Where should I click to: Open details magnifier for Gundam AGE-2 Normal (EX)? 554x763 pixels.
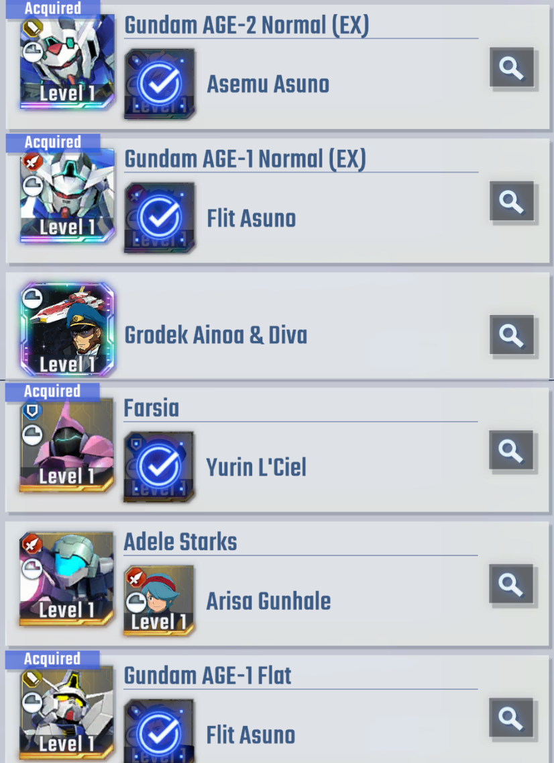pyautogui.click(x=512, y=68)
